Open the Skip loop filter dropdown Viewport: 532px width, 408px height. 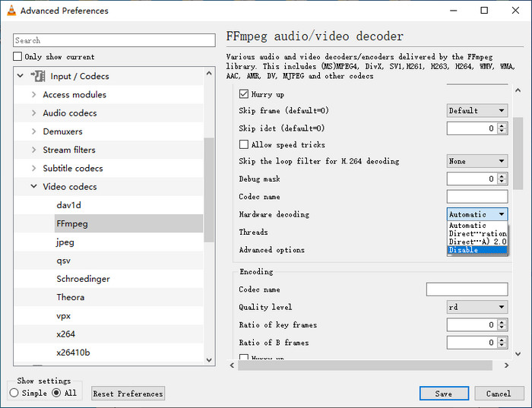(x=477, y=161)
